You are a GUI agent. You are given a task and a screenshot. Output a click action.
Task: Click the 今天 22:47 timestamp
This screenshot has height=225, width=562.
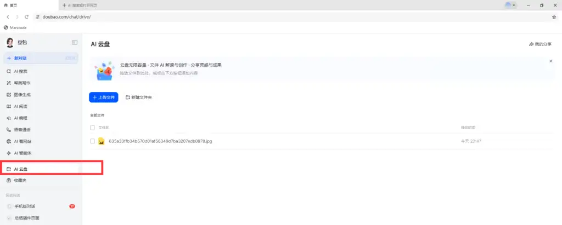point(471,141)
